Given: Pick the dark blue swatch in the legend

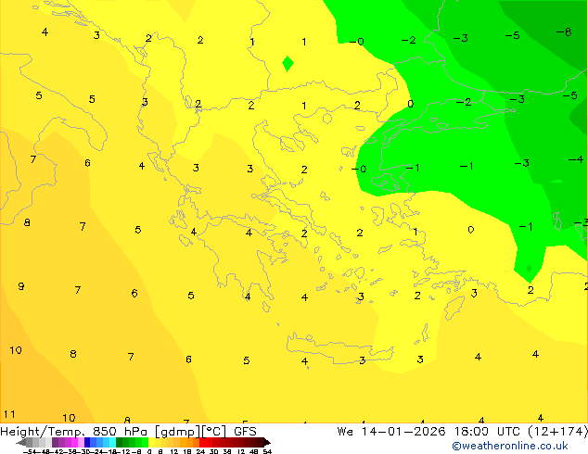Looking at the screenshot, I should 87,442.
